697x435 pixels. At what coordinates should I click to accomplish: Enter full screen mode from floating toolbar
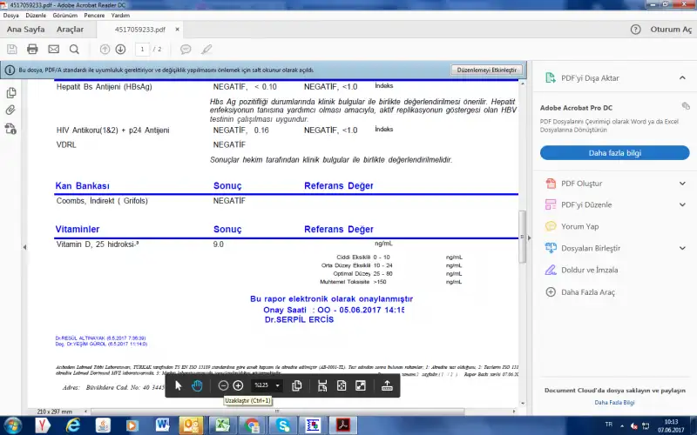(361, 385)
